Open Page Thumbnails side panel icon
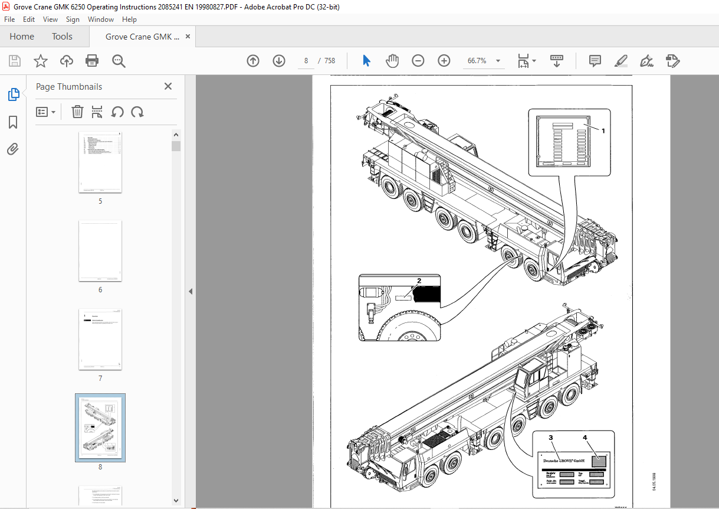This screenshot has height=509, width=719. [13, 94]
